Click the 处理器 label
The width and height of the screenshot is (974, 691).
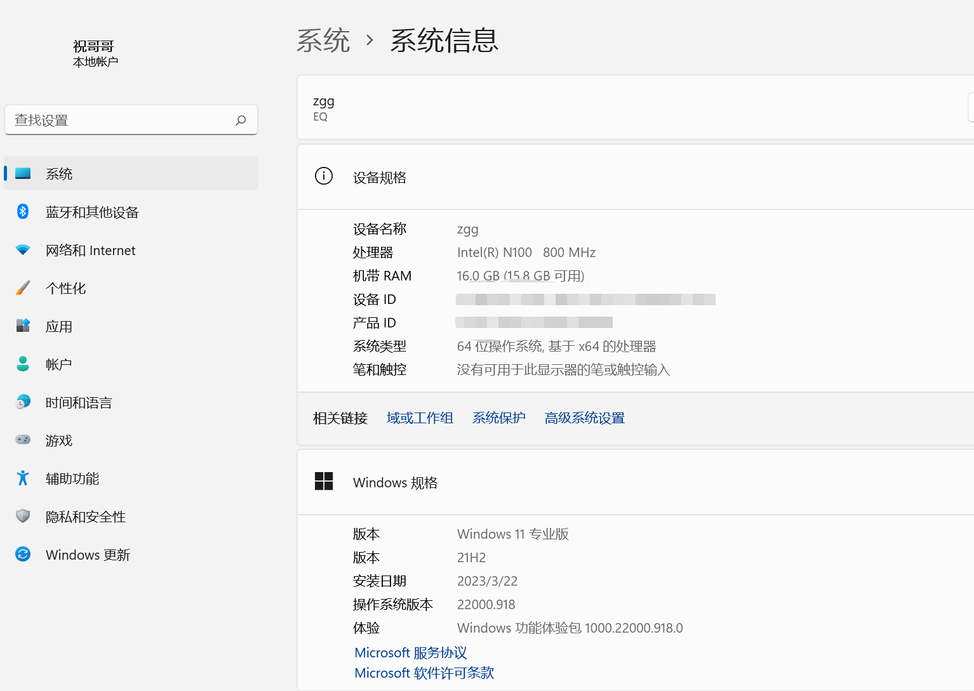(x=373, y=253)
